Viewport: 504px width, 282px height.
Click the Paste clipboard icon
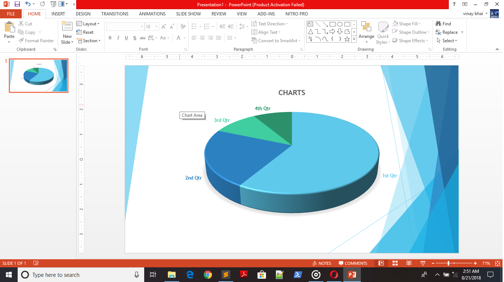(x=9, y=28)
